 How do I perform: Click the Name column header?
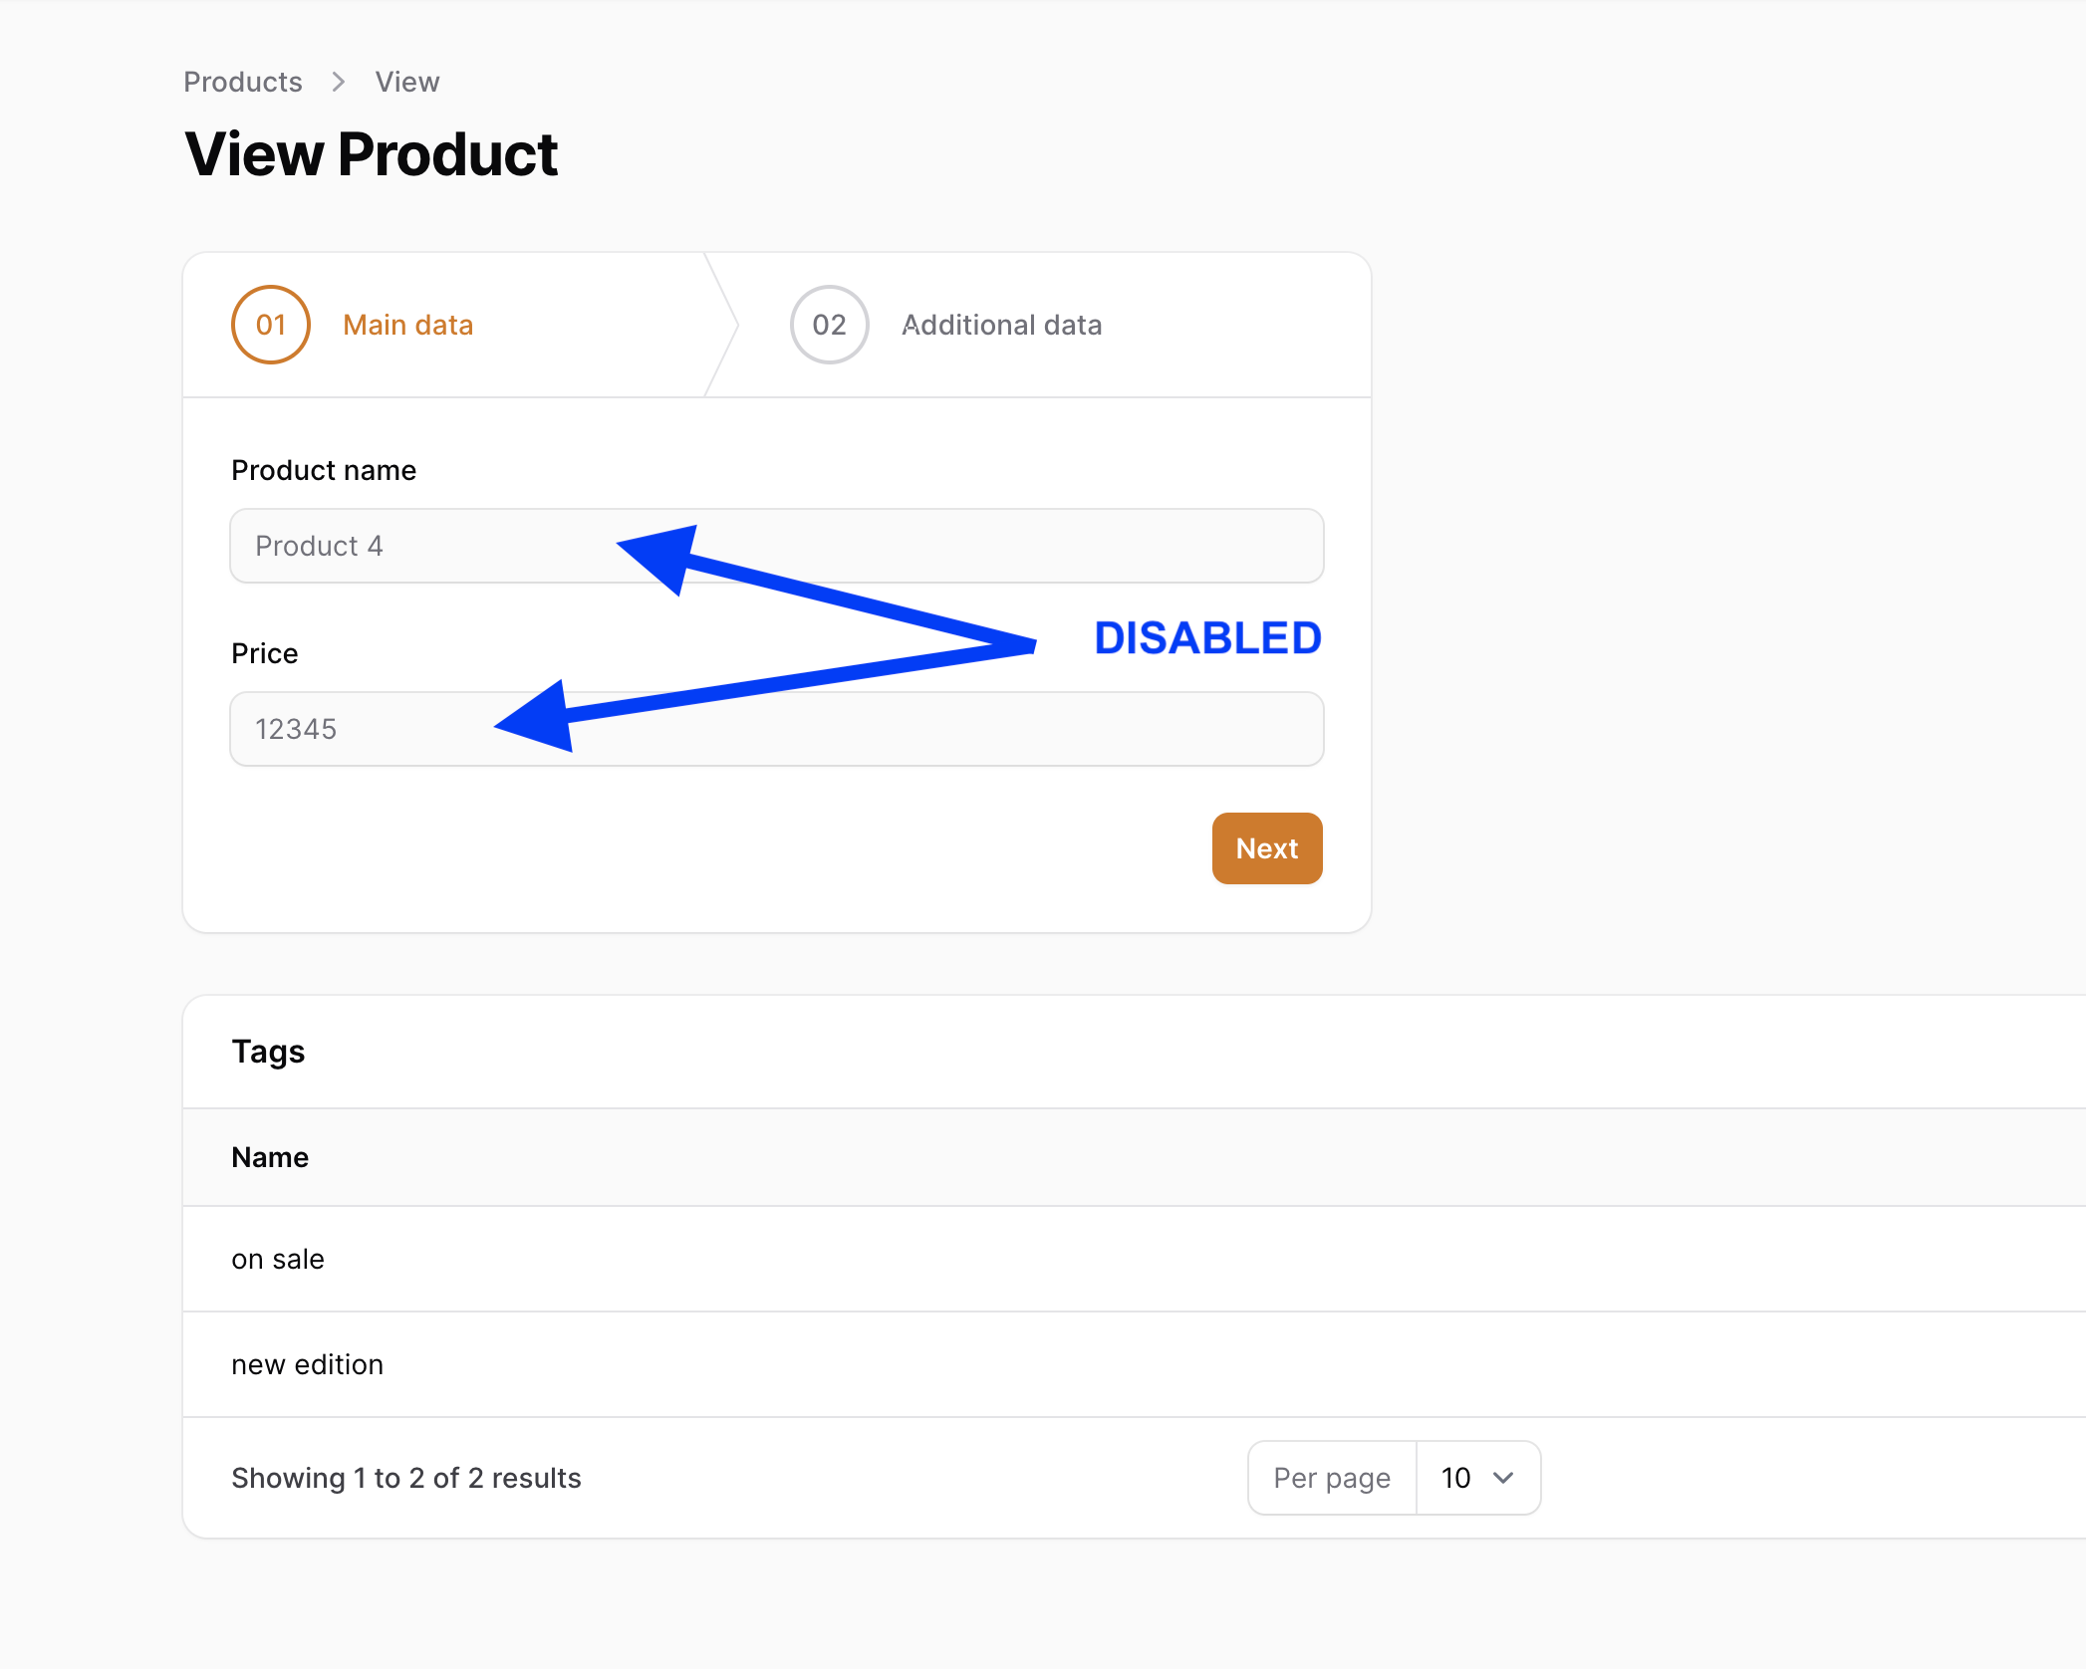coord(270,1157)
